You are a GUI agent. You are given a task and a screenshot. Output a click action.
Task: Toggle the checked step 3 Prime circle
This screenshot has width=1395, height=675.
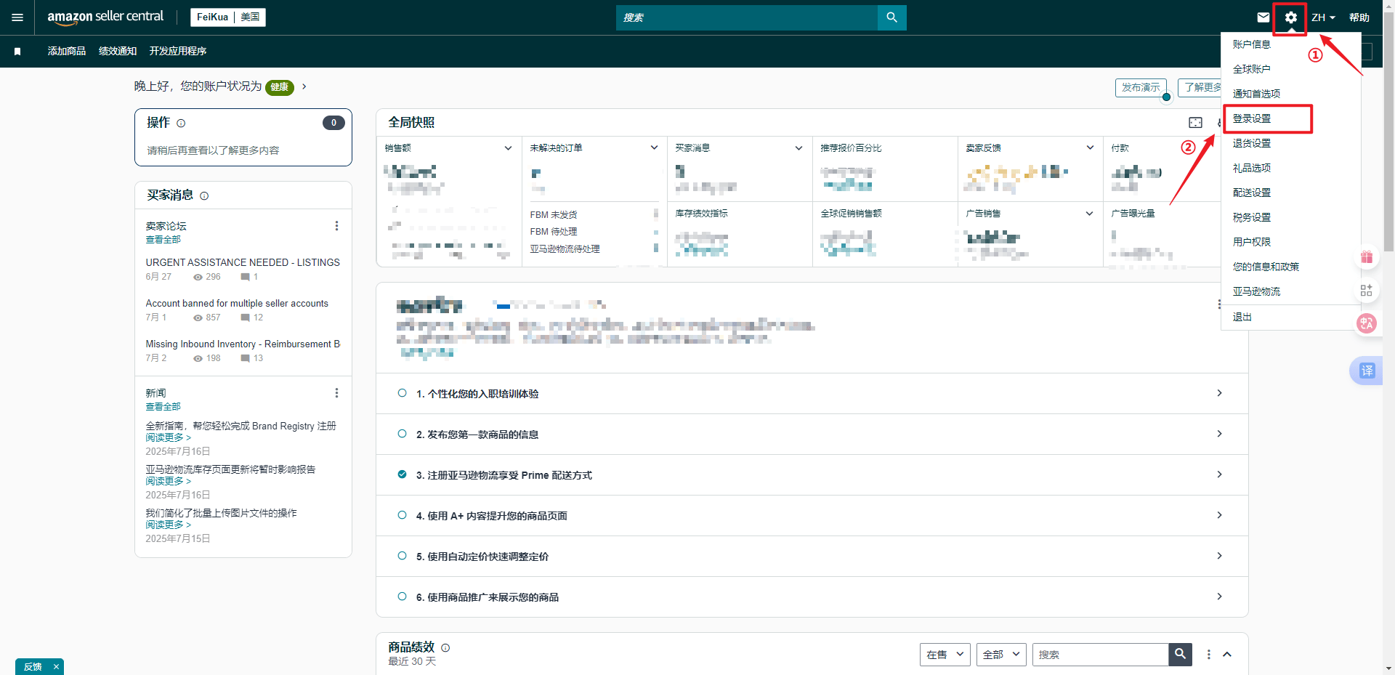click(402, 474)
